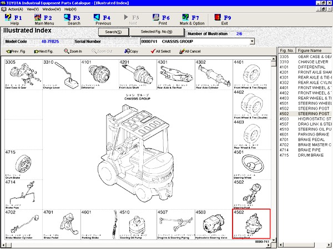This screenshot has width=333, height=249.
Task: Select list row 4101 DIFFERENTIAL
Action: tap(305, 67)
